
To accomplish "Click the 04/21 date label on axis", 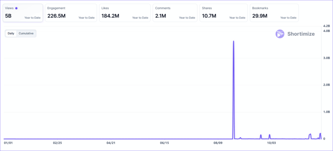I will click(111, 143).
